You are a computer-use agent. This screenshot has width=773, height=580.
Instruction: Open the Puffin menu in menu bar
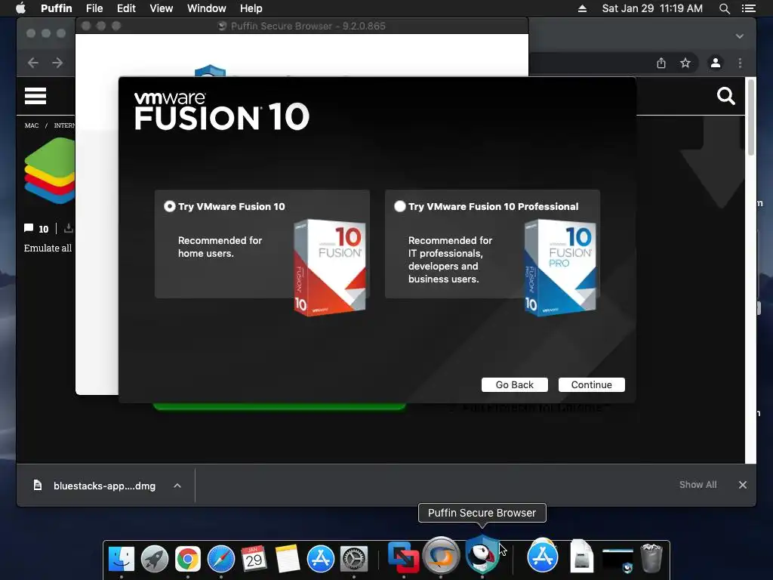point(56,8)
